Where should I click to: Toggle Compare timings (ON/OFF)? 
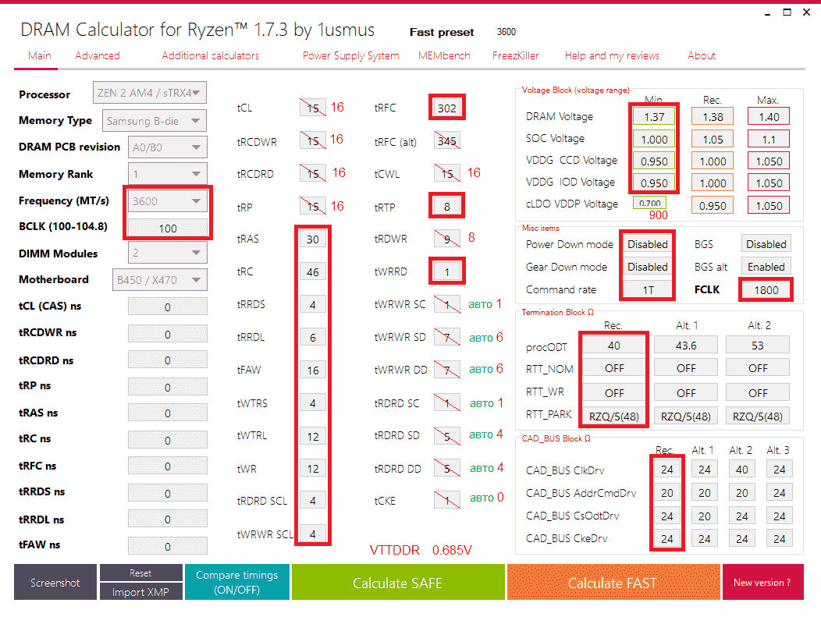(x=237, y=582)
